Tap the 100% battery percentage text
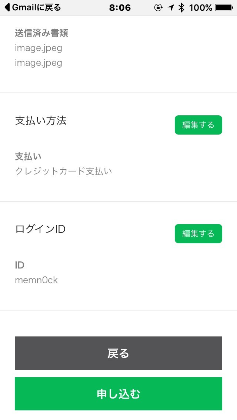237x420 pixels. (x=200, y=7)
